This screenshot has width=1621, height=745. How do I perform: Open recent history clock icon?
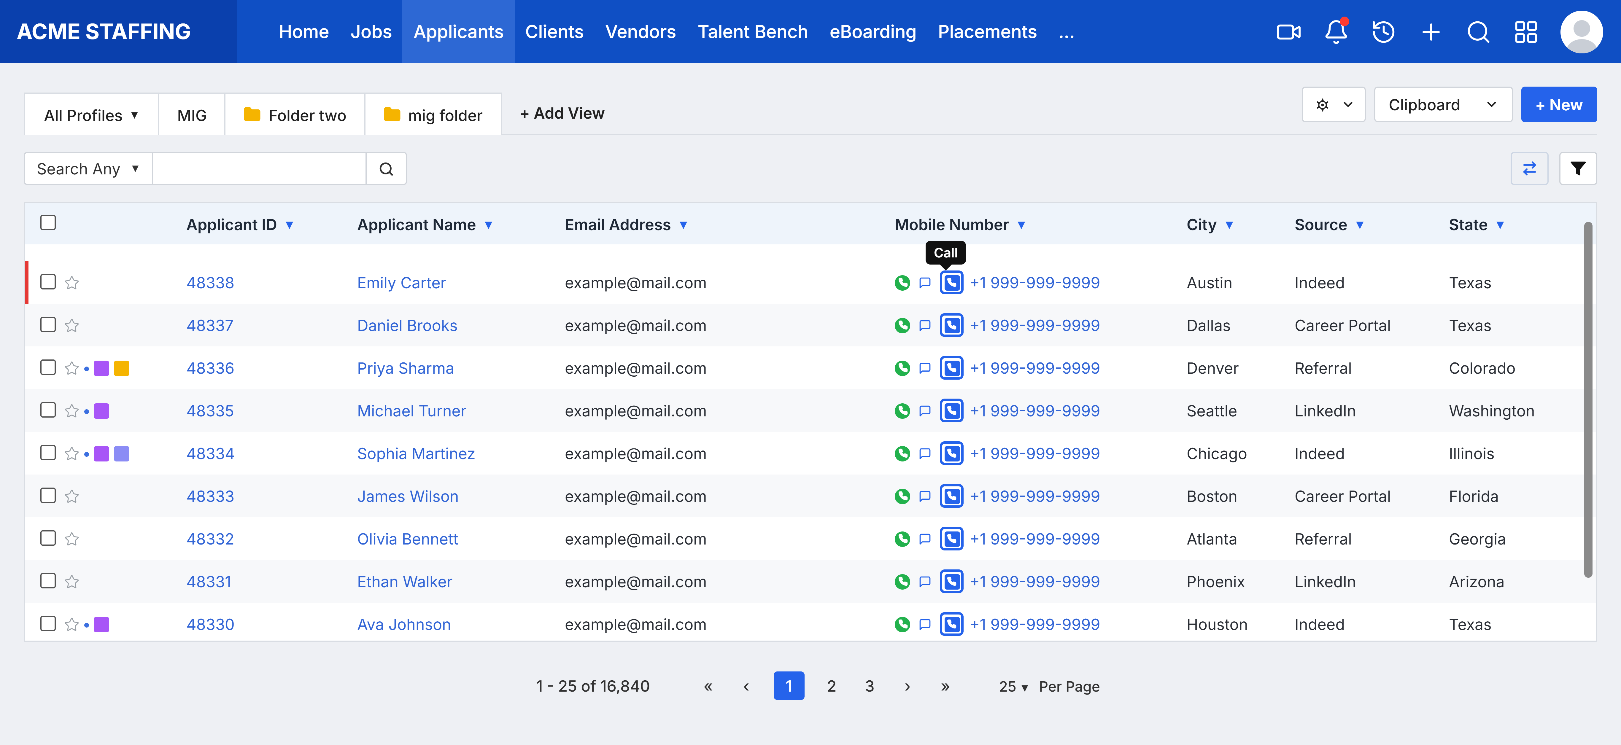click(x=1383, y=31)
